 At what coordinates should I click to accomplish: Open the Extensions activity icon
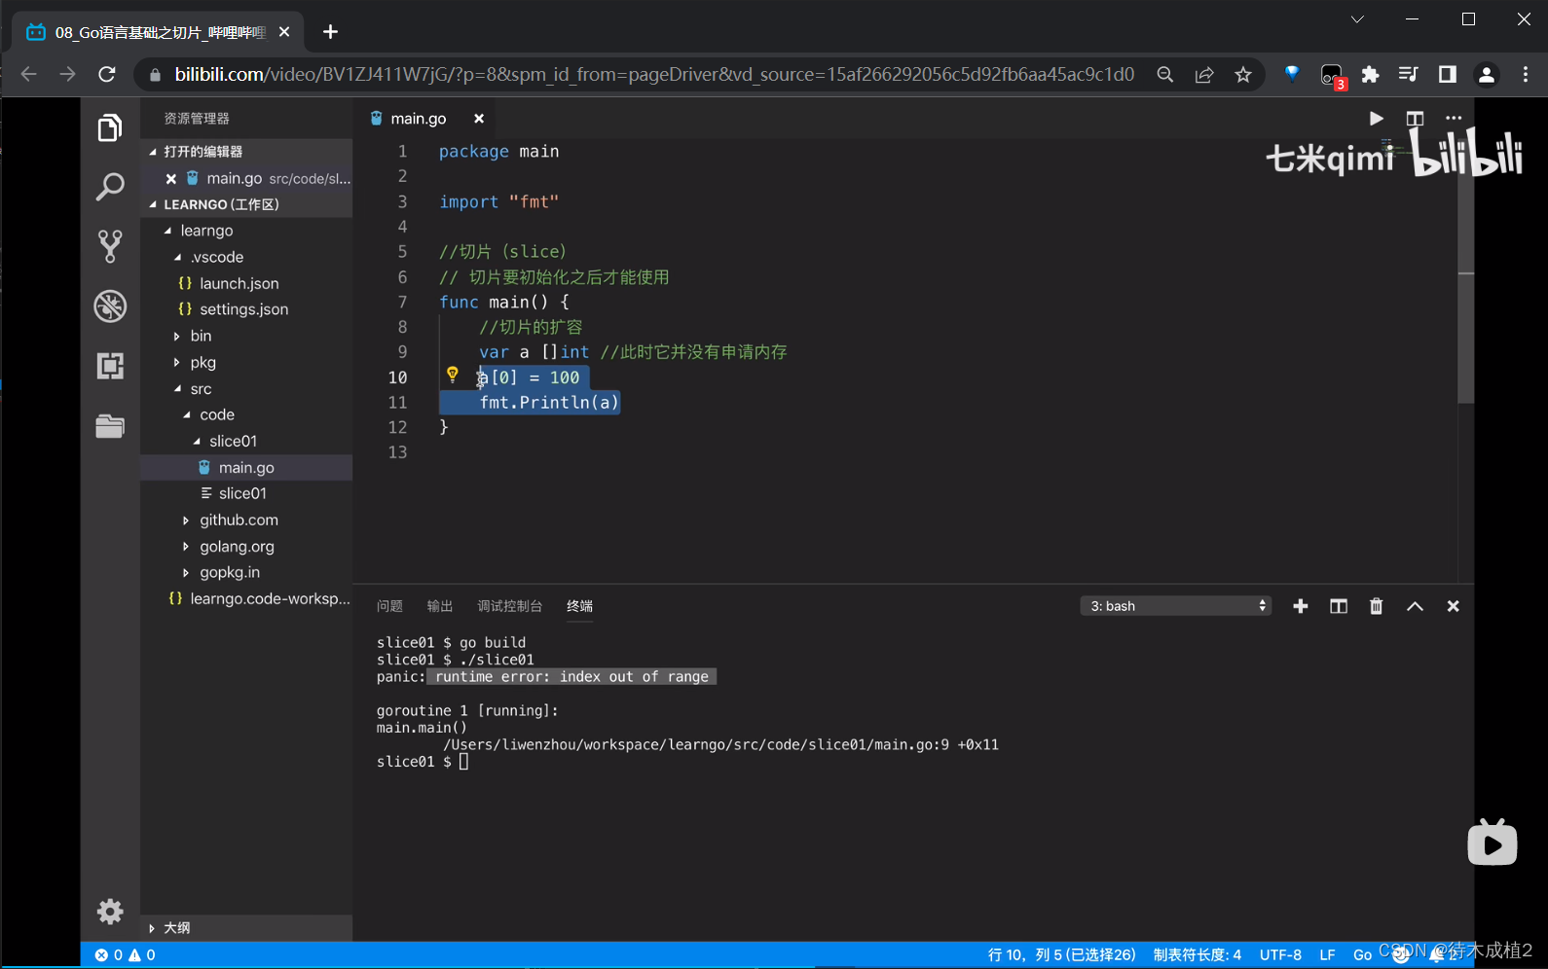coord(110,366)
